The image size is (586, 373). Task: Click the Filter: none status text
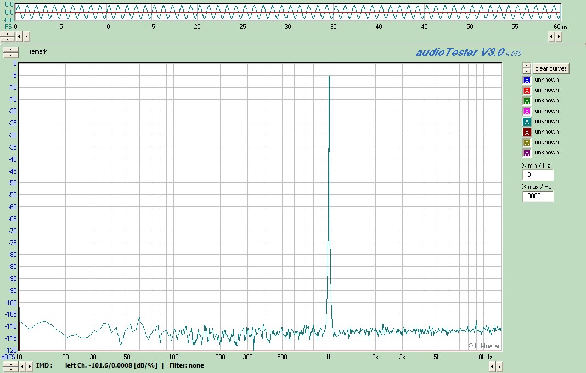click(x=187, y=365)
